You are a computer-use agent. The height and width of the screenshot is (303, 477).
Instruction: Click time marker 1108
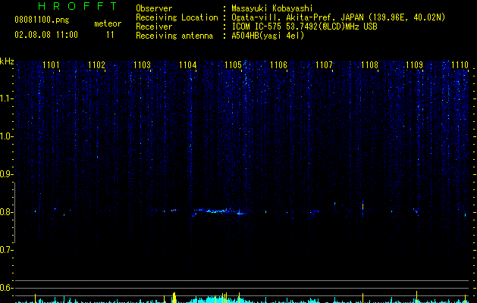pos(369,65)
